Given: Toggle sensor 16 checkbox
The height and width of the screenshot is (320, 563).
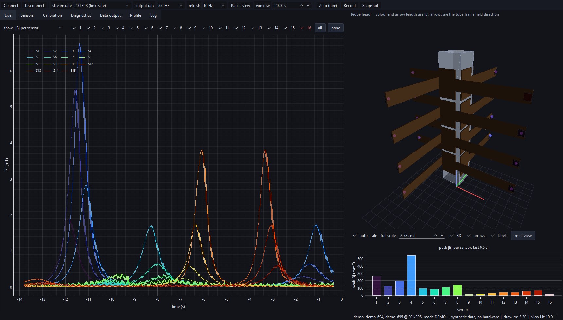Looking at the screenshot, I should pyautogui.click(x=306, y=28).
